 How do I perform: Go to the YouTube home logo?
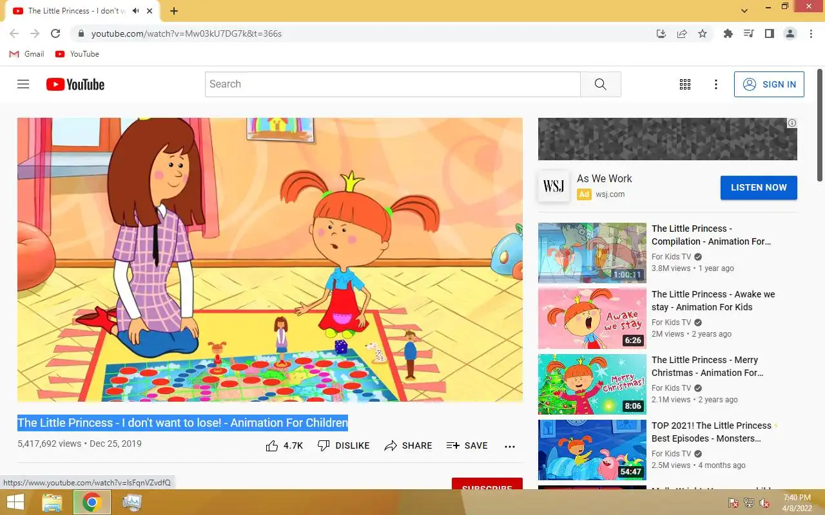coord(75,84)
